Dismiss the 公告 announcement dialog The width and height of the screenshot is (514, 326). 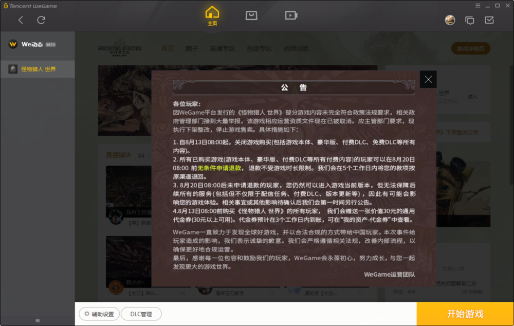point(428,79)
